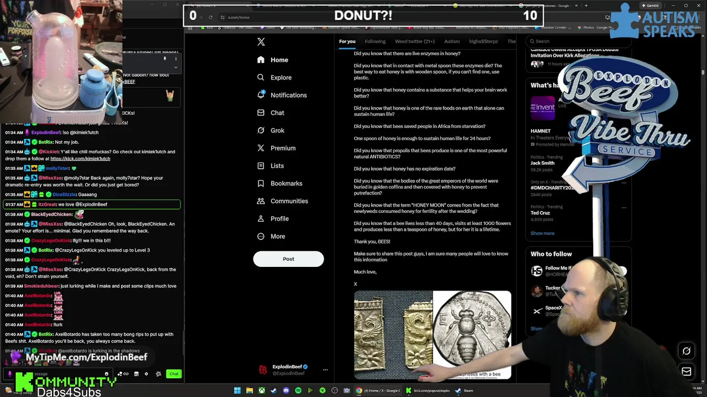This screenshot has width=707, height=397.
Task: Switch to the higha$Sterpz tab
Action: point(483,41)
